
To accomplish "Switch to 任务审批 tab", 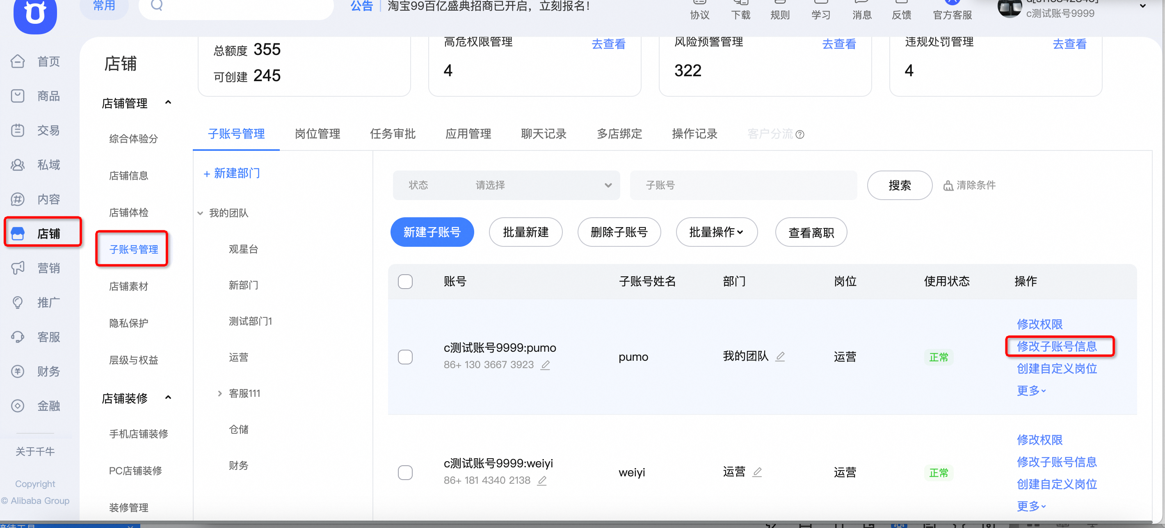I will [x=393, y=134].
